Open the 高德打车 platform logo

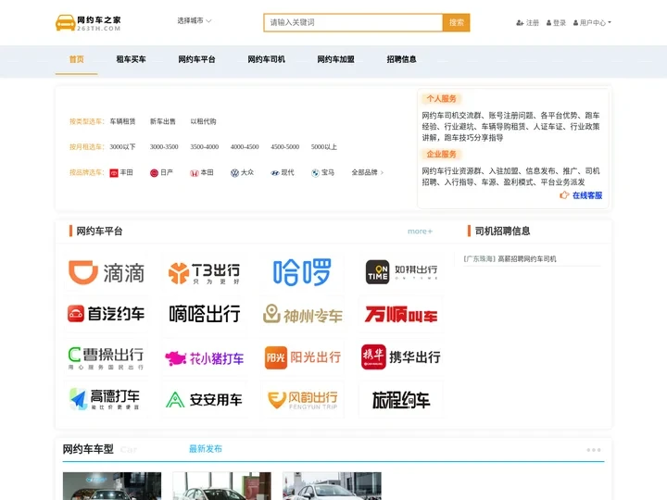[x=106, y=400]
